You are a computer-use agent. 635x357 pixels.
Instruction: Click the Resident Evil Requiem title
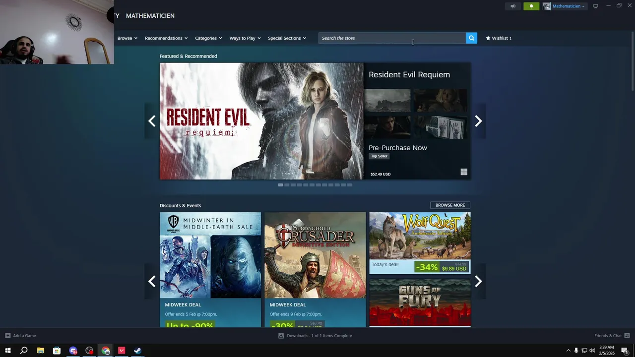coord(409,74)
